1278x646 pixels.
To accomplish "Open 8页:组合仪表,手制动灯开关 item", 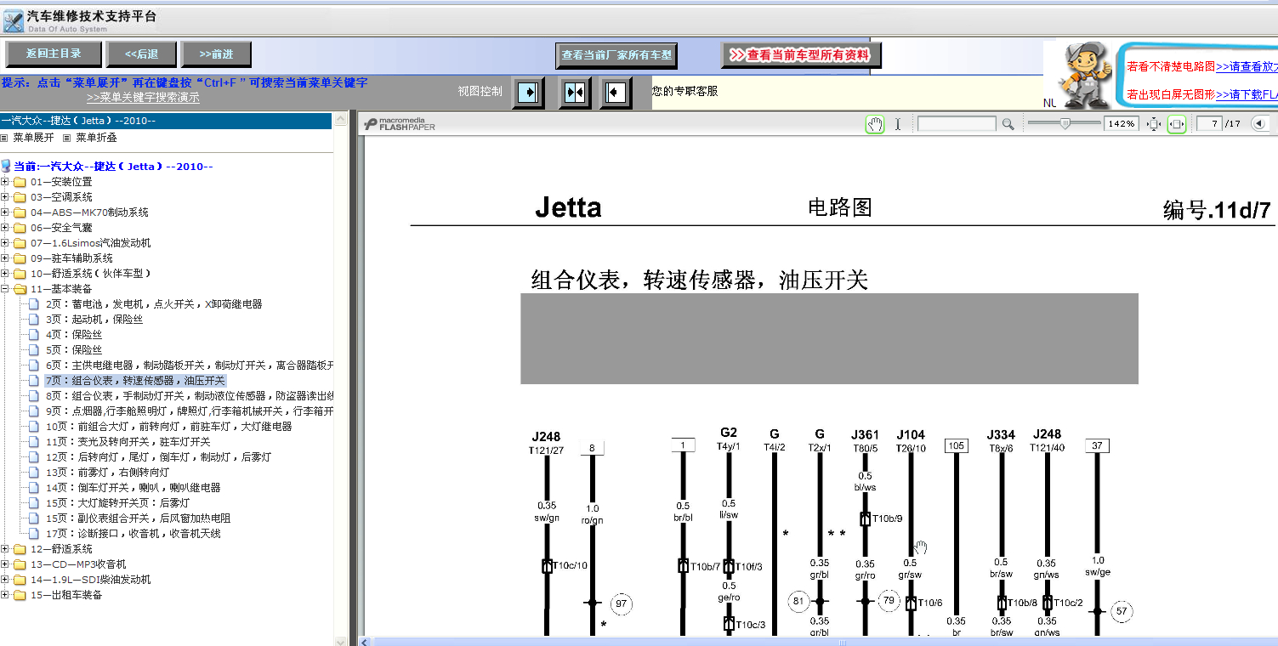I will pyautogui.click(x=189, y=396).
